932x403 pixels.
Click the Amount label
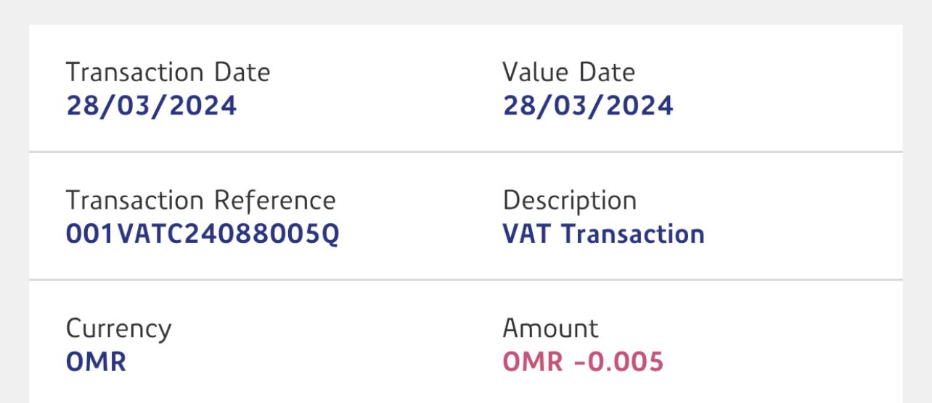[550, 328]
